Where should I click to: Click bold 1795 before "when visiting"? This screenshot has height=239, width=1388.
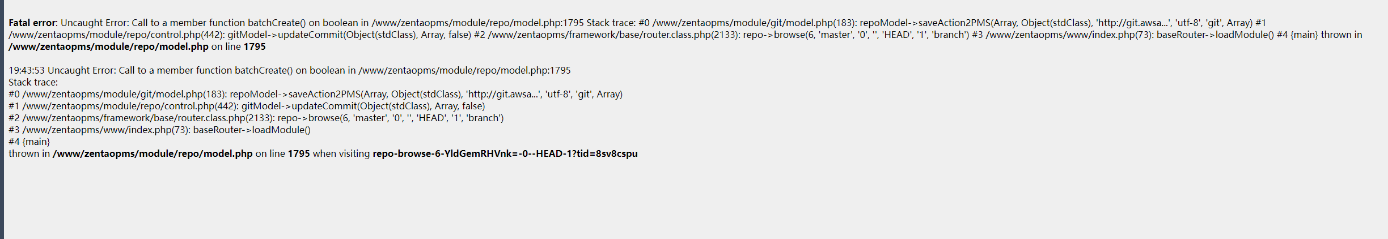click(299, 153)
